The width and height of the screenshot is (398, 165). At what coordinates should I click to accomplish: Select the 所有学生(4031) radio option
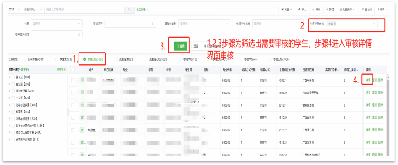(25, 60)
